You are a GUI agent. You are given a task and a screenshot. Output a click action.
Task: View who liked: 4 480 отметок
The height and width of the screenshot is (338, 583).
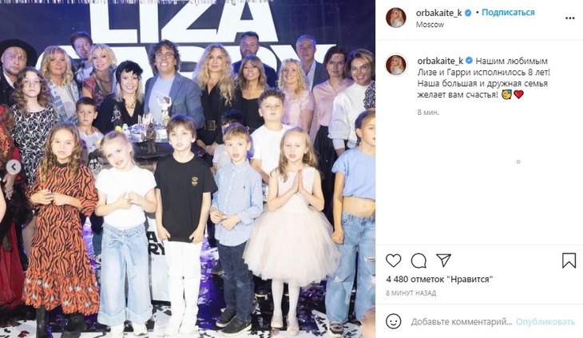coord(439,279)
